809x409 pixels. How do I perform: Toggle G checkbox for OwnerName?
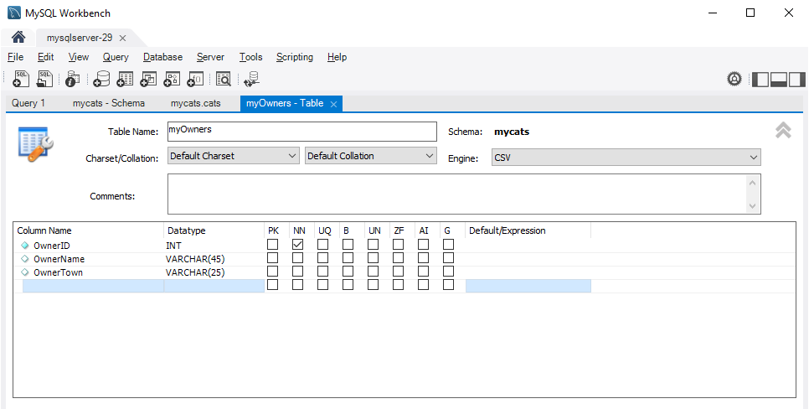(448, 257)
